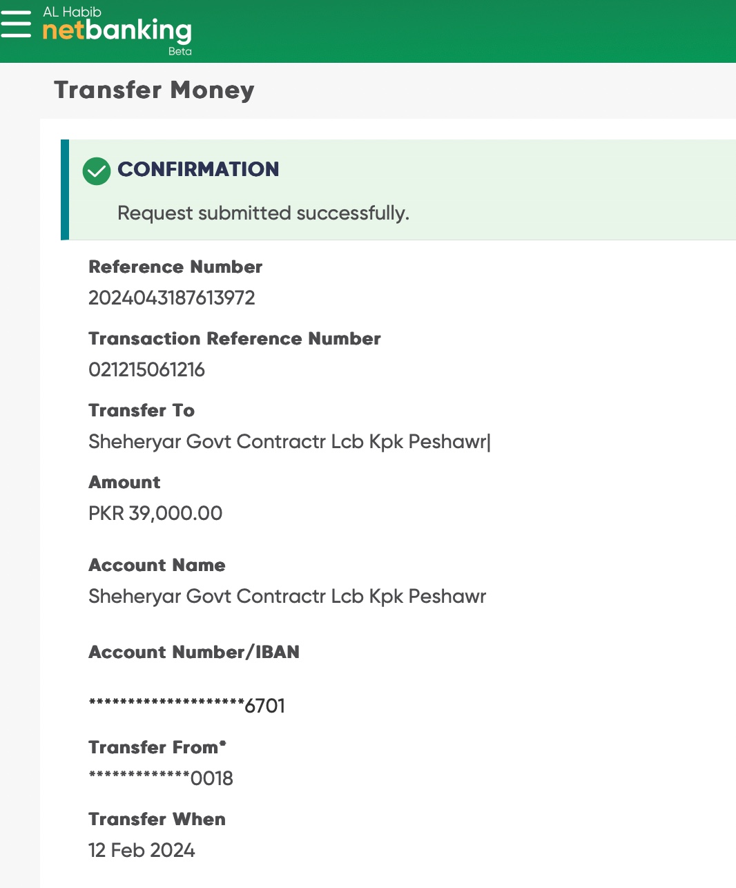Select reference number 2024043187613972
The height and width of the screenshot is (888, 736).
pos(172,298)
